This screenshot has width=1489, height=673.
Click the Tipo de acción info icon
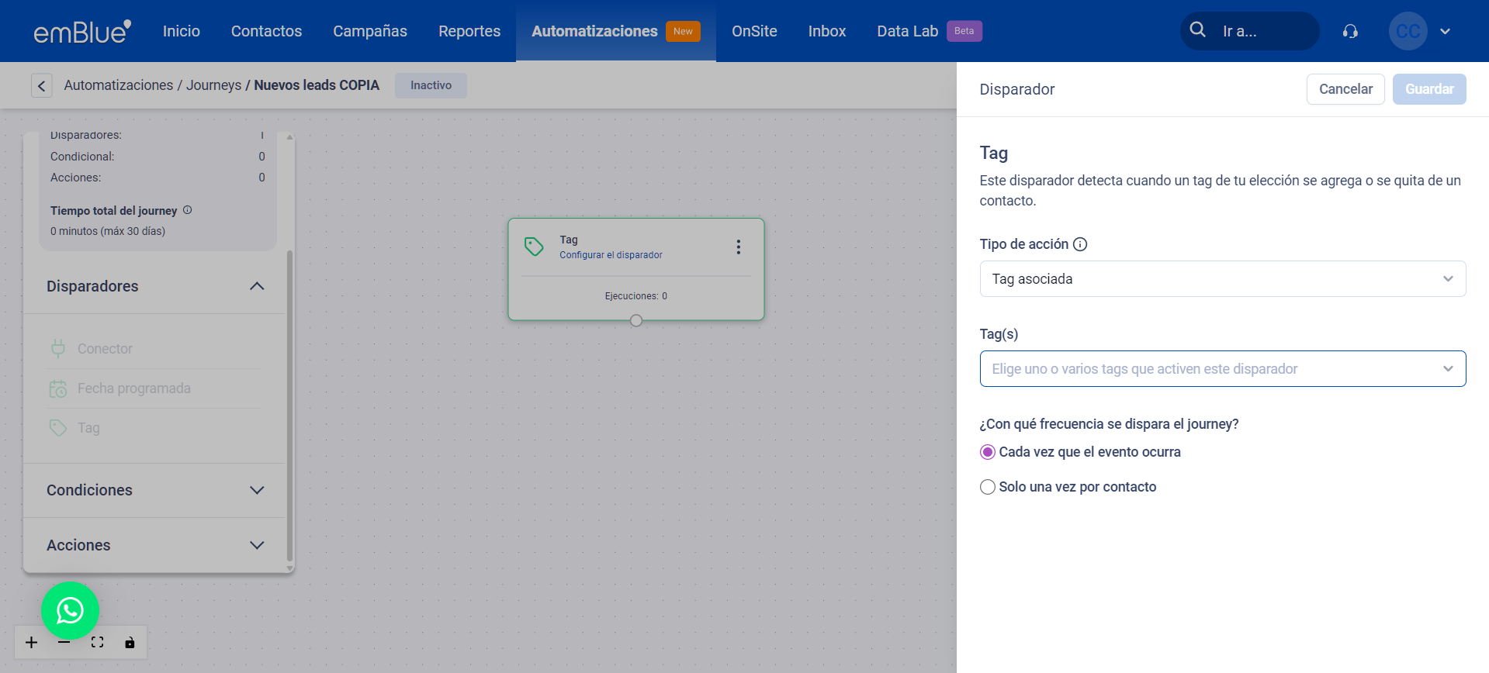1080,244
